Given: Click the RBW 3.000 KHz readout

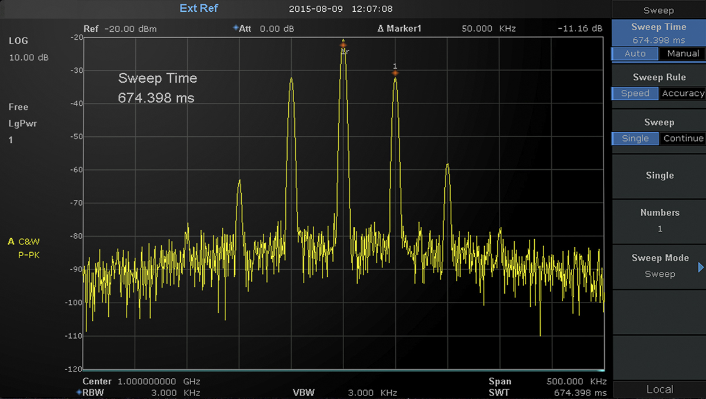Looking at the screenshot, I should (x=141, y=393).
